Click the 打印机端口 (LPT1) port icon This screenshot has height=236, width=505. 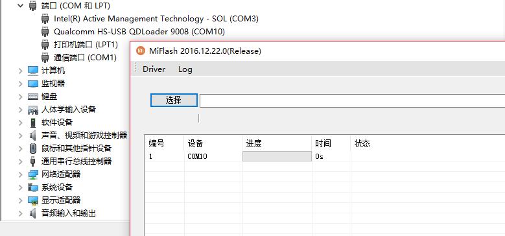point(45,45)
